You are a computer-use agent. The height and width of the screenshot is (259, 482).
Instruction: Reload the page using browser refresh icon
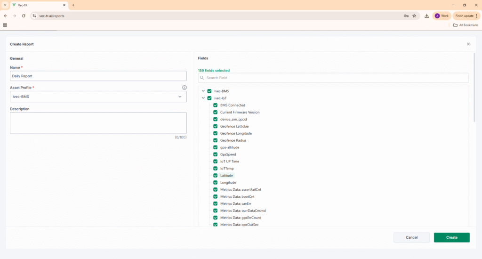pos(24,16)
